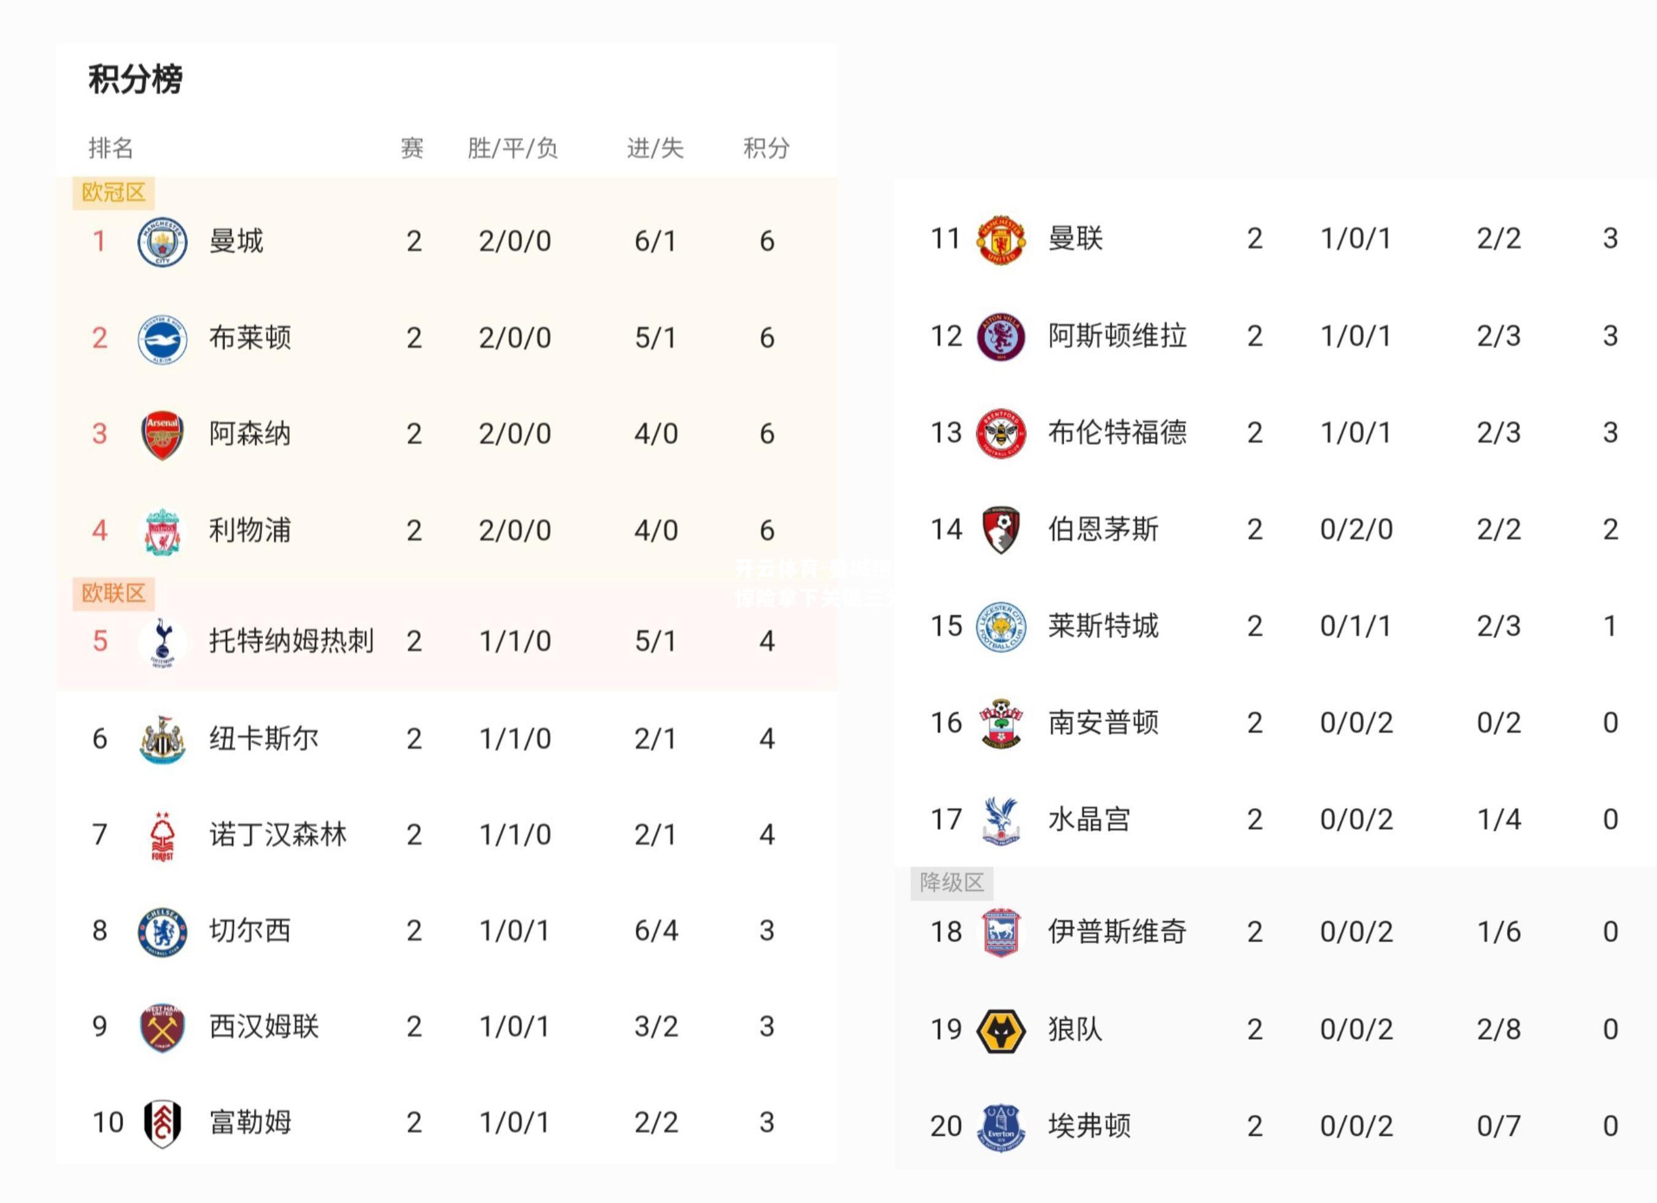Viewport: 1657px width, 1203px height.
Task: Click the Arsenal club crest
Action: coord(162,435)
